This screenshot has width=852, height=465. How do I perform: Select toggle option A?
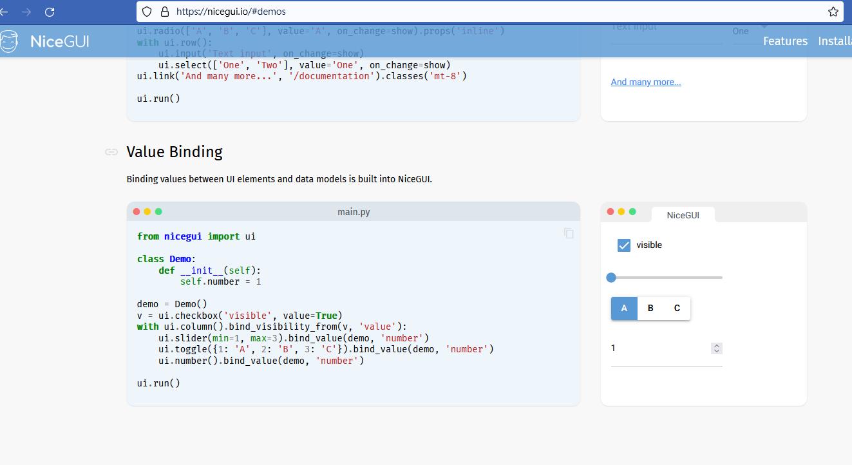click(x=624, y=308)
